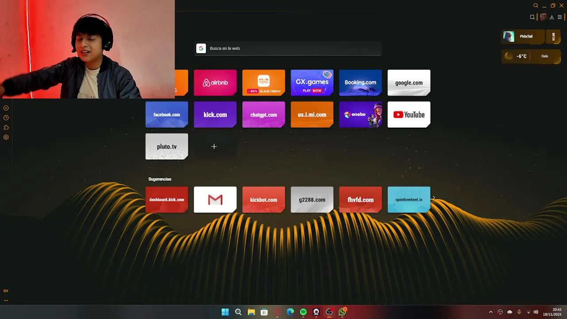Image resolution: width=567 pixels, height=319 pixels.
Task: Open the sidebar settings gear icon
Action: coord(6,137)
